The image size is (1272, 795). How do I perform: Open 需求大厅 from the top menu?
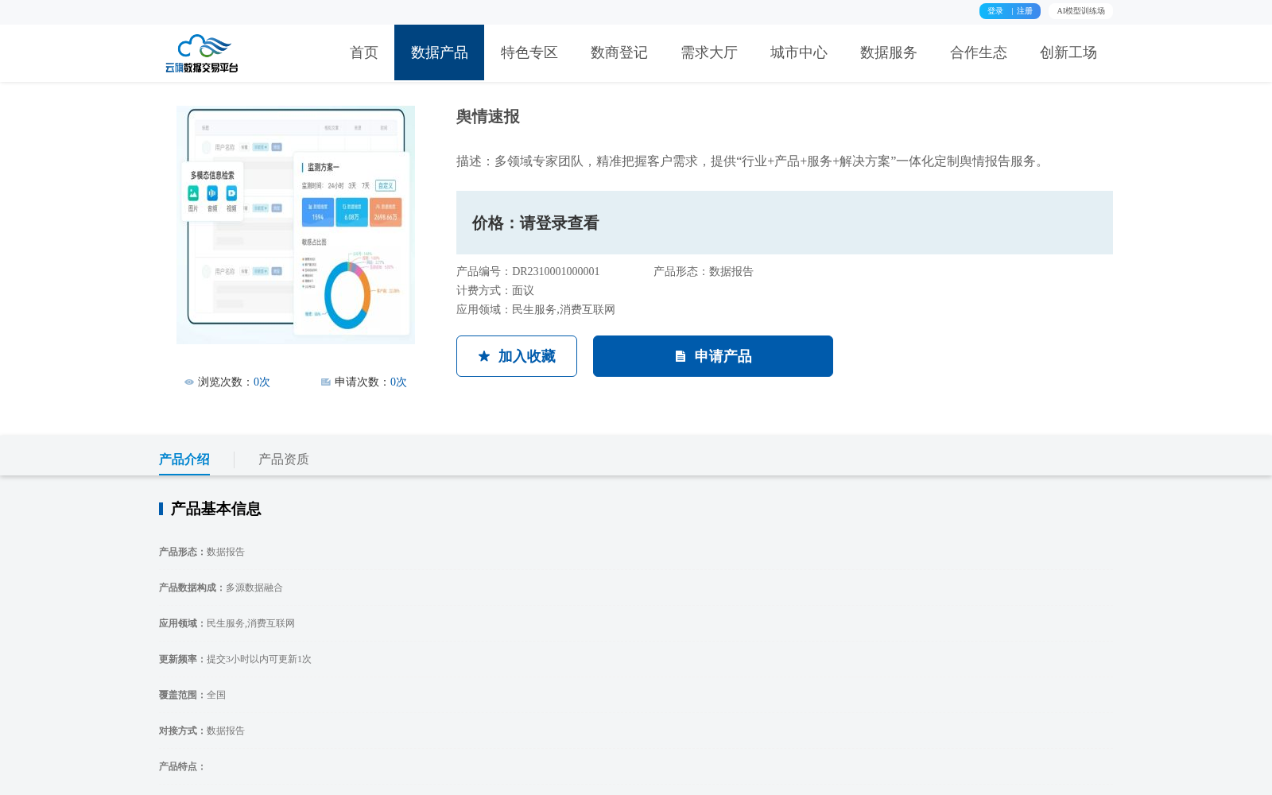(x=709, y=52)
